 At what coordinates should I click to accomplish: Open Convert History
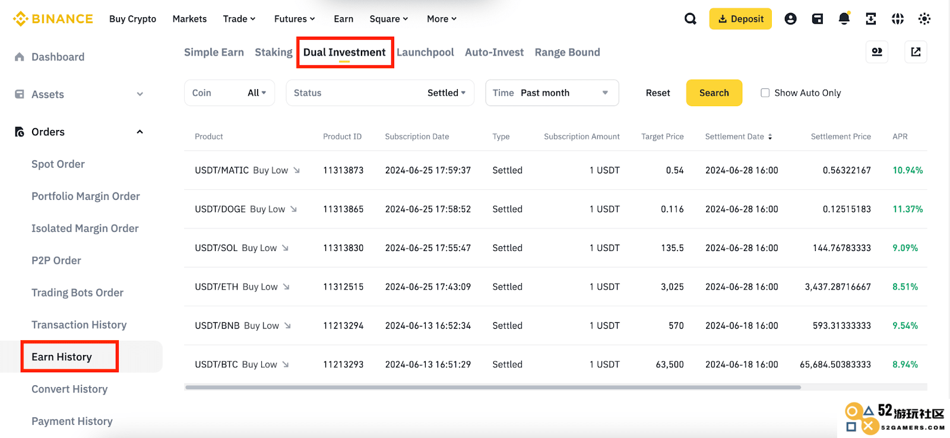click(x=69, y=389)
